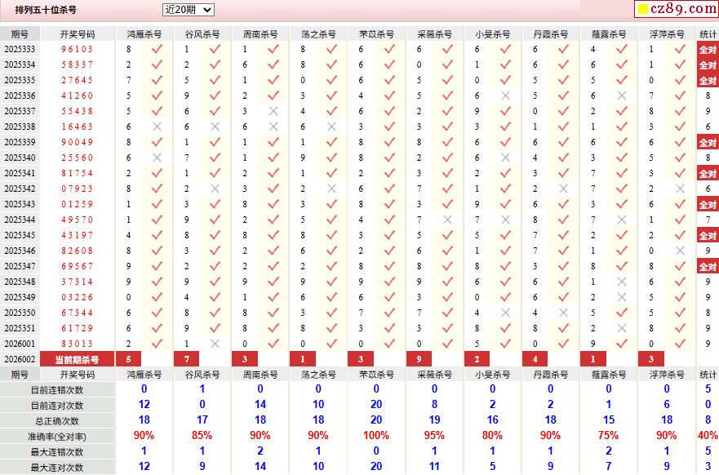Image resolution: width=719 pixels, height=475 pixels.
Task: Click the check mark for 采薇杀号 in row 2025347
Action: click(447, 266)
